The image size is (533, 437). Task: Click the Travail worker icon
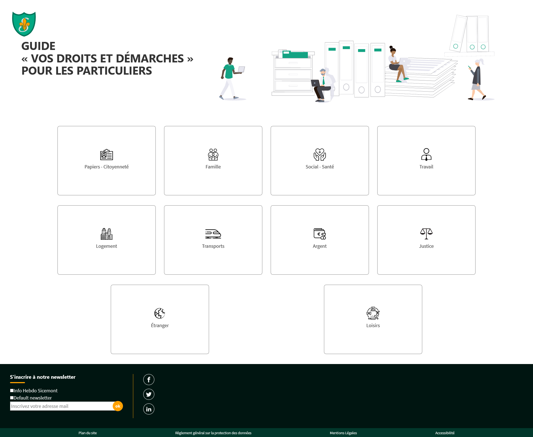[426, 155]
